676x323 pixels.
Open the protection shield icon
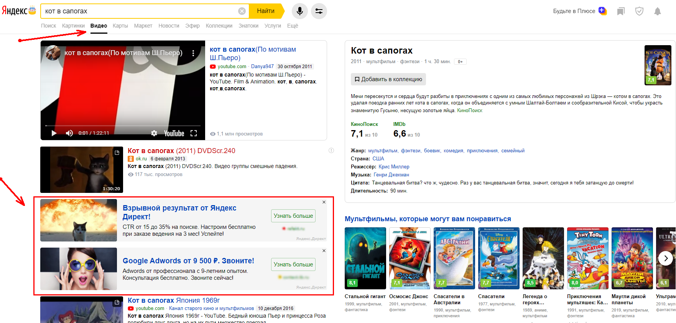click(639, 11)
